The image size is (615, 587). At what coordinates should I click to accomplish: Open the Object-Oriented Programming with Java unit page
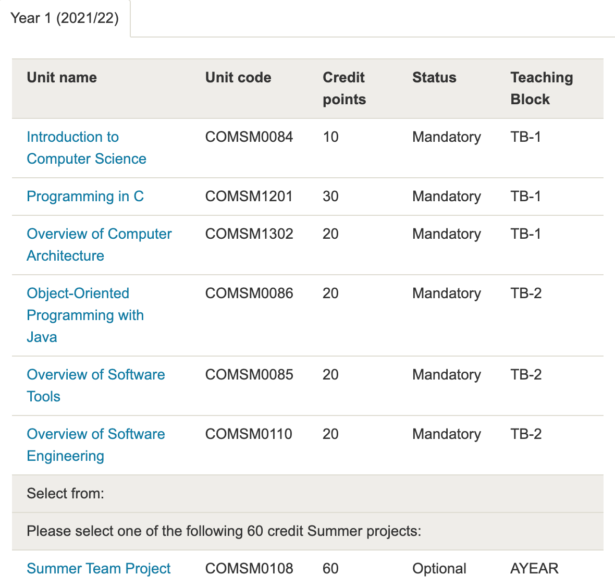85,315
